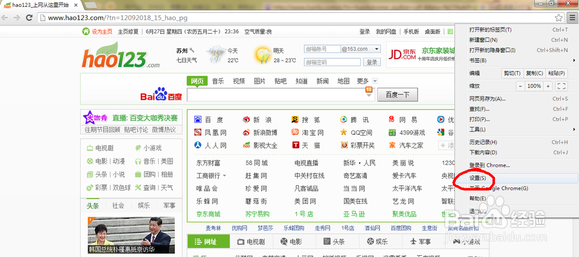Screen dimensions: 579x257
Task: Open the 4399游戏 icon link
Action: click(x=392, y=132)
